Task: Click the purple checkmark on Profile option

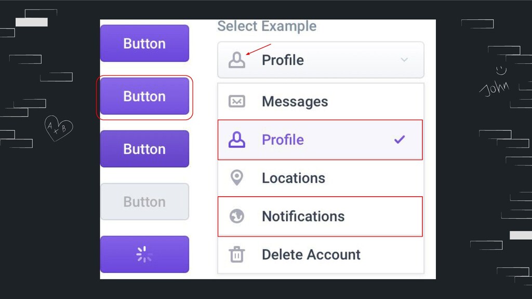Action: click(x=399, y=140)
